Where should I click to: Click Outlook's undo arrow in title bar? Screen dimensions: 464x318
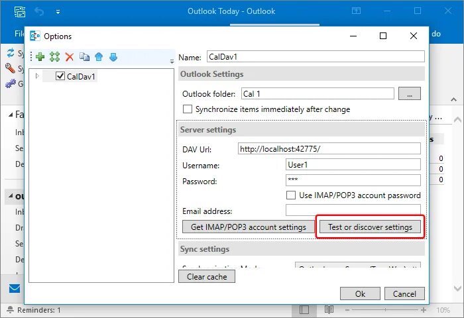pos(38,11)
